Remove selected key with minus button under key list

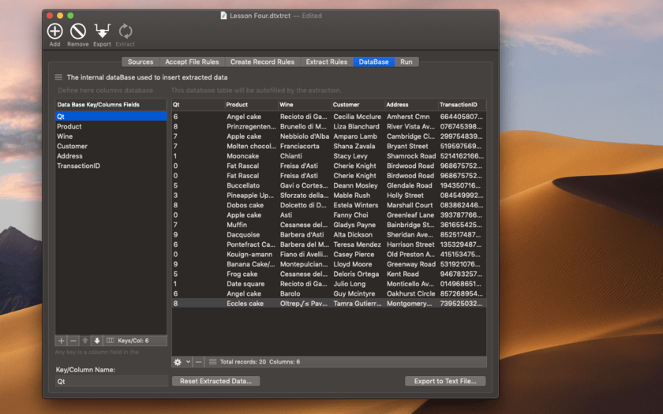pos(73,341)
